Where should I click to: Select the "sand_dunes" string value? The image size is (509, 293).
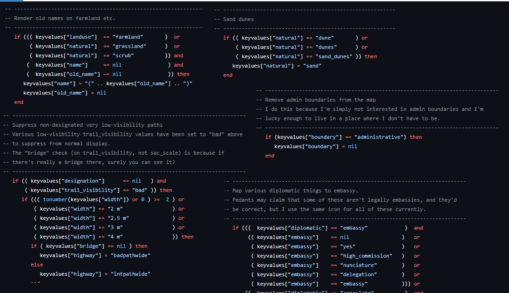click(334, 56)
